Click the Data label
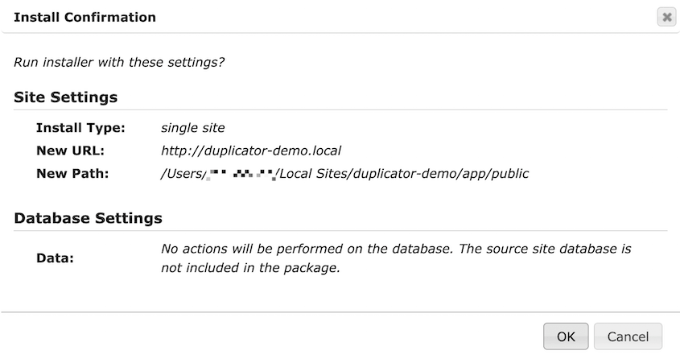This screenshot has height=363, width=680. point(55,258)
